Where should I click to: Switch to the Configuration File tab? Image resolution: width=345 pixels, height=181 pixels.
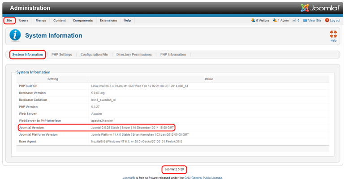(94, 55)
